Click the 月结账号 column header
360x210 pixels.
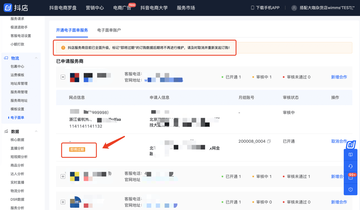coord(246,97)
